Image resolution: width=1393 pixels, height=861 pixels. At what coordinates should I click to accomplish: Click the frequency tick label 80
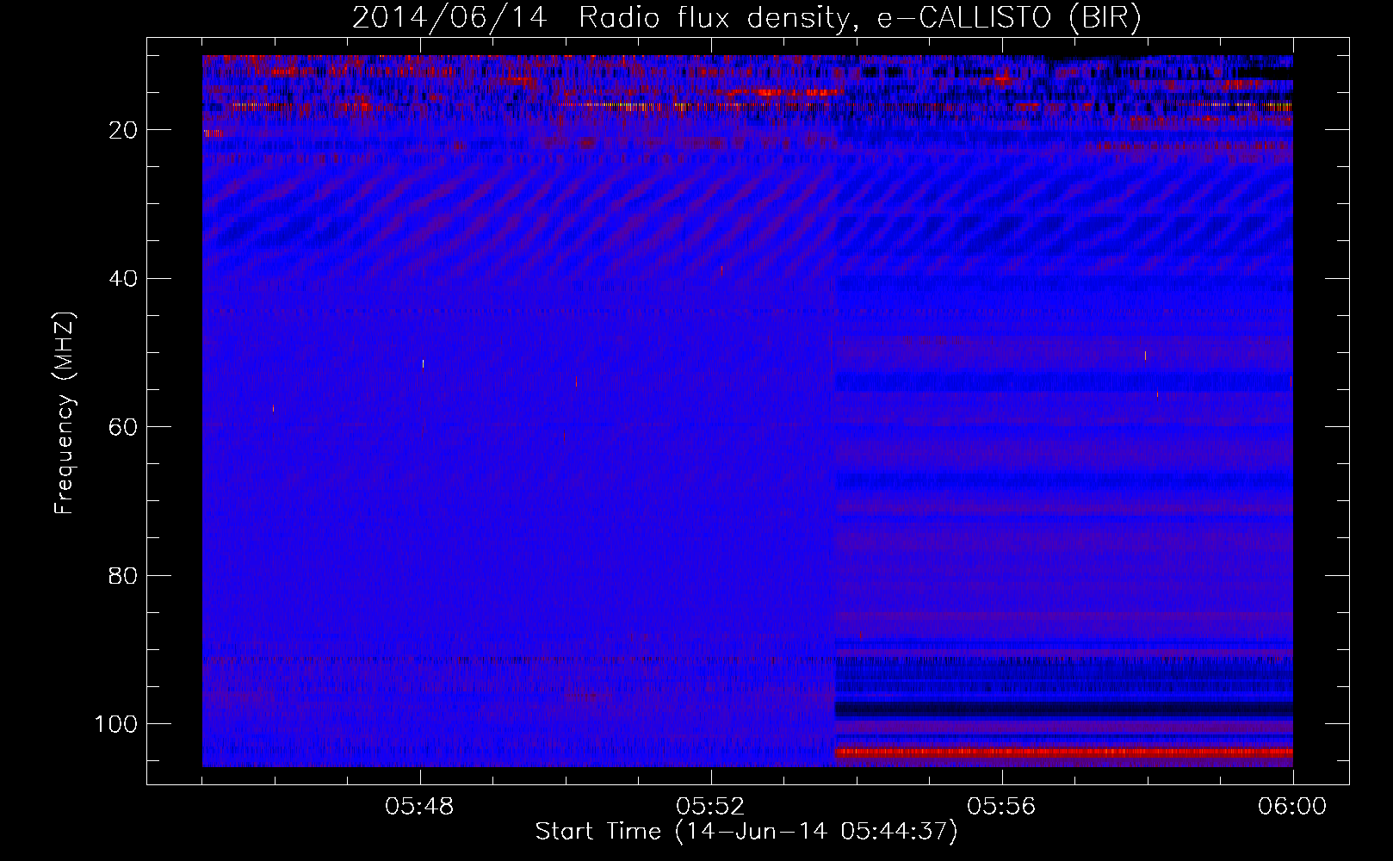(123, 576)
